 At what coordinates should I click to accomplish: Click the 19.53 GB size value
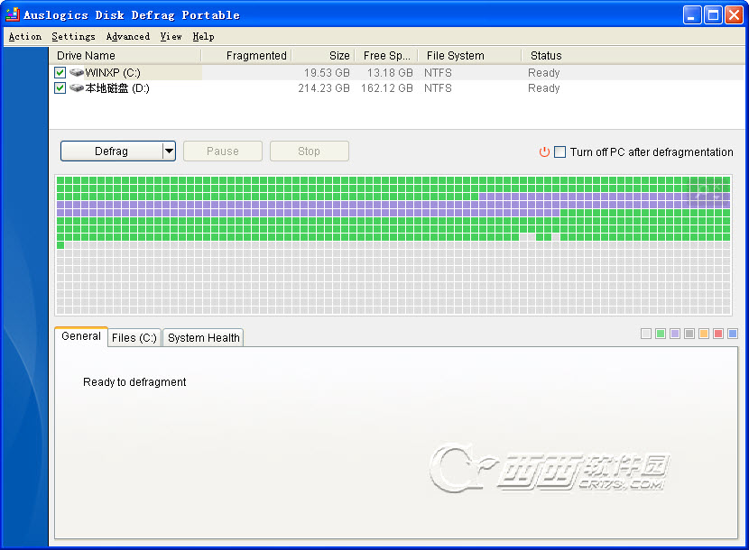coord(327,72)
